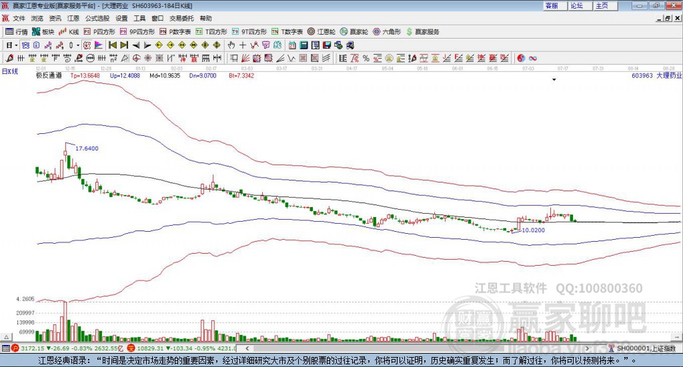Select the red pencil drawing tool
This screenshot has height=367, width=683.
[x=9, y=58]
